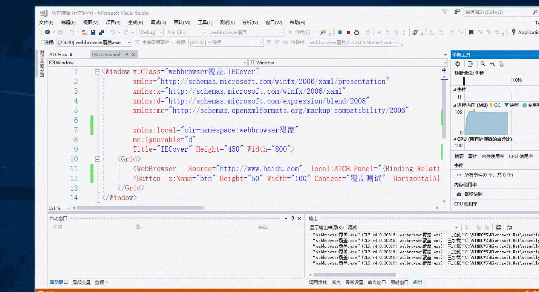
Task: Pin the 自动窗口 panel with the pin icon
Action: tap(292, 219)
